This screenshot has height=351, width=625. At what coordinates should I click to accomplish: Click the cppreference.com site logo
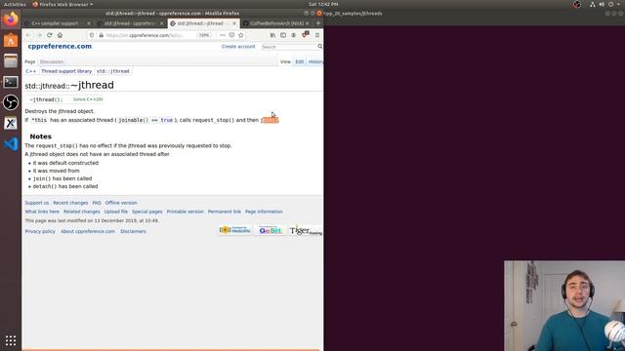coord(60,46)
